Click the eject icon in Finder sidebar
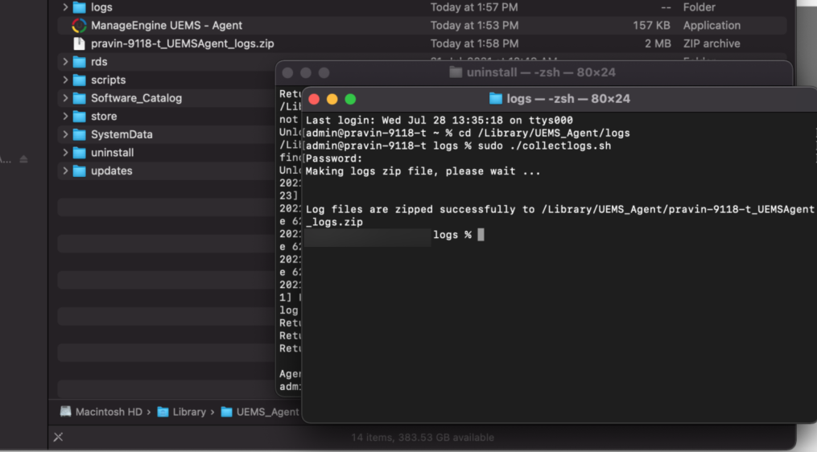The height and width of the screenshot is (452, 817). tap(24, 159)
